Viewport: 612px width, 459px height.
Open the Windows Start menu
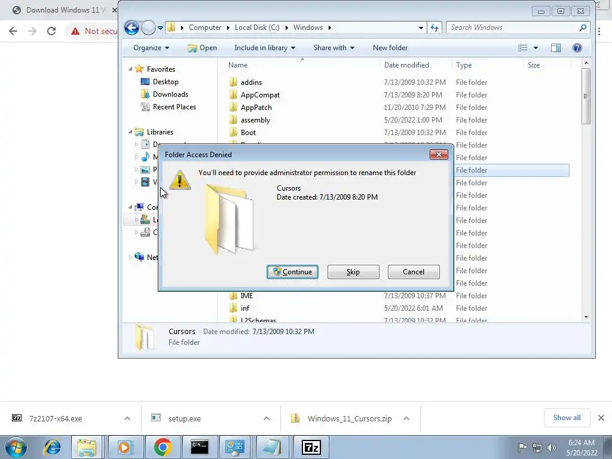click(16, 447)
